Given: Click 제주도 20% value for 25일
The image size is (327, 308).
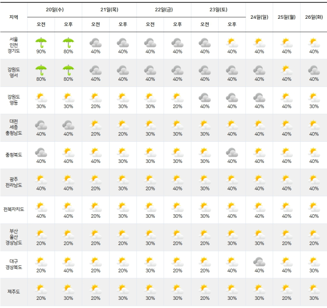Looking at the screenshot, I should tap(287, 298).
